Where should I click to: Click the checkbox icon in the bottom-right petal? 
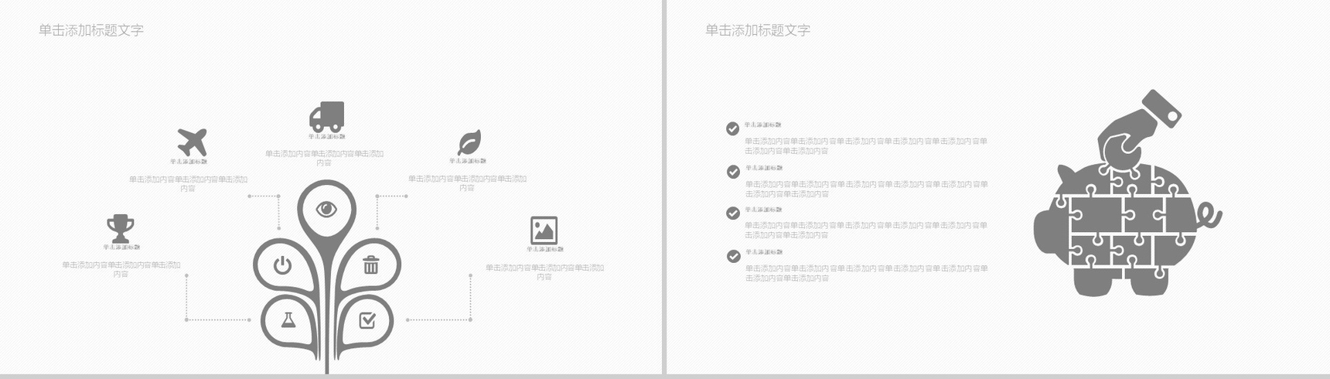click(x=367, y=319)
